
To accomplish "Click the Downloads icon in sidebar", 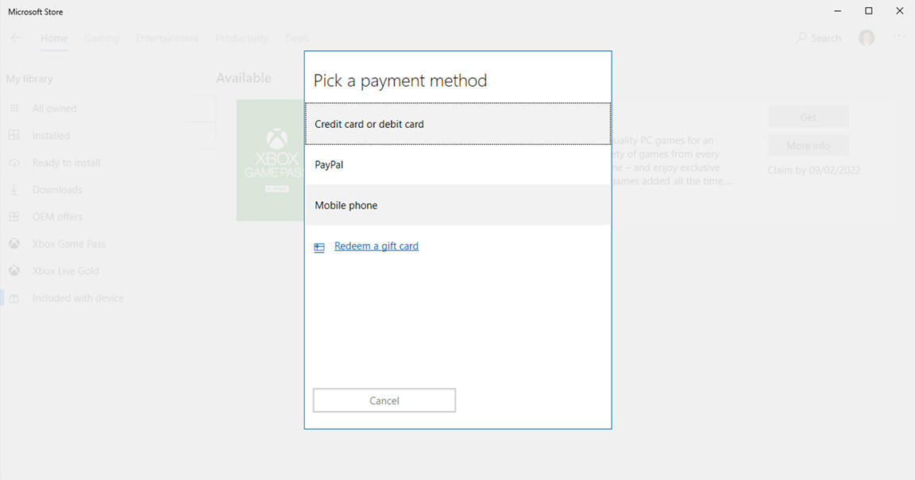I will coord(14,190).
